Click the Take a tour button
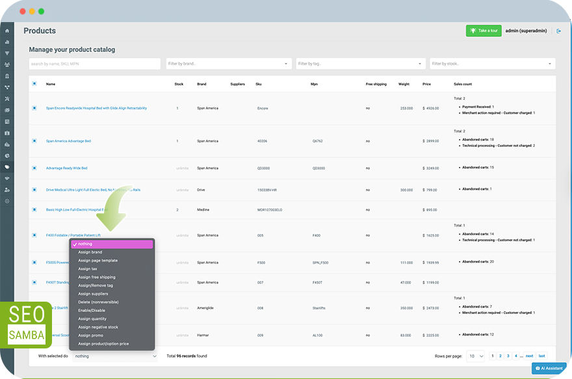 tap(484, 31)
